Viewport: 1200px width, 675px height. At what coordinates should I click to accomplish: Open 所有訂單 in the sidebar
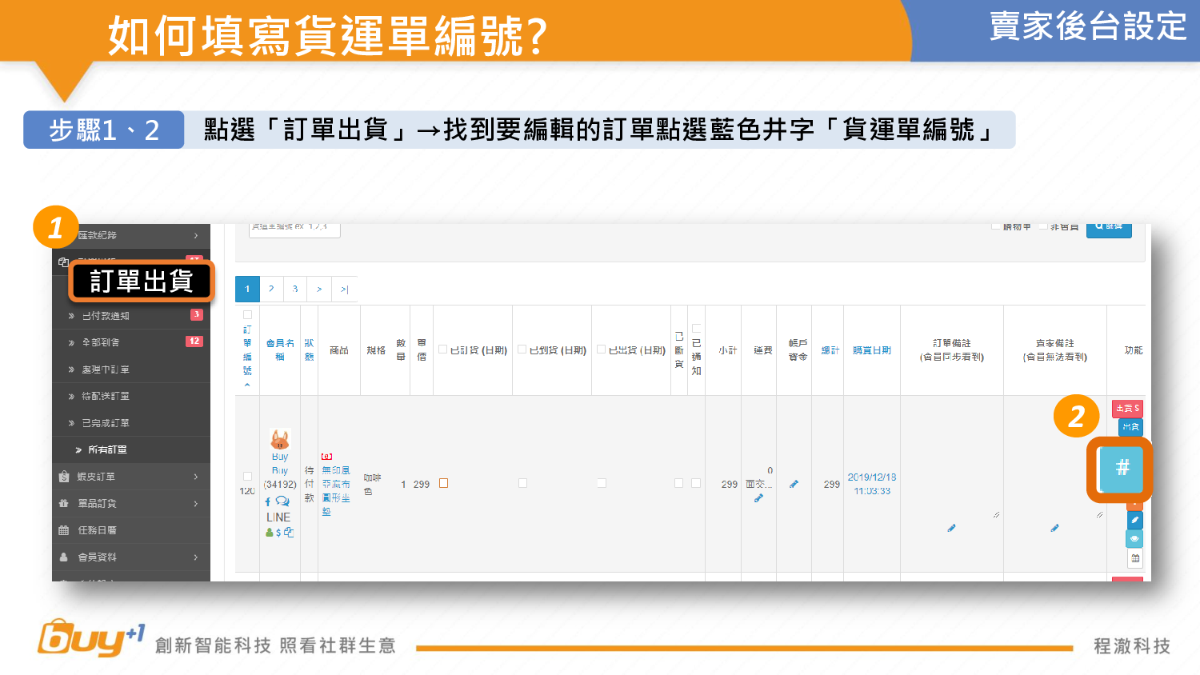(107, 450)
